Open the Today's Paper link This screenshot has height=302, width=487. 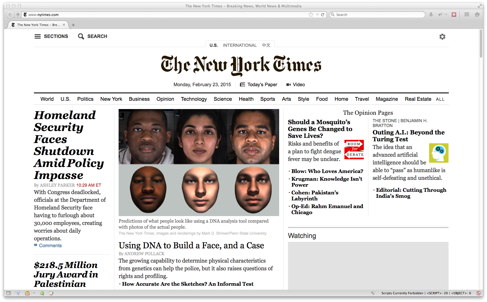coord(262,84)
